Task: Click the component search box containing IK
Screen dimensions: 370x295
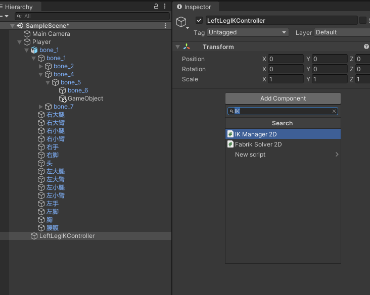Action: 283,111
